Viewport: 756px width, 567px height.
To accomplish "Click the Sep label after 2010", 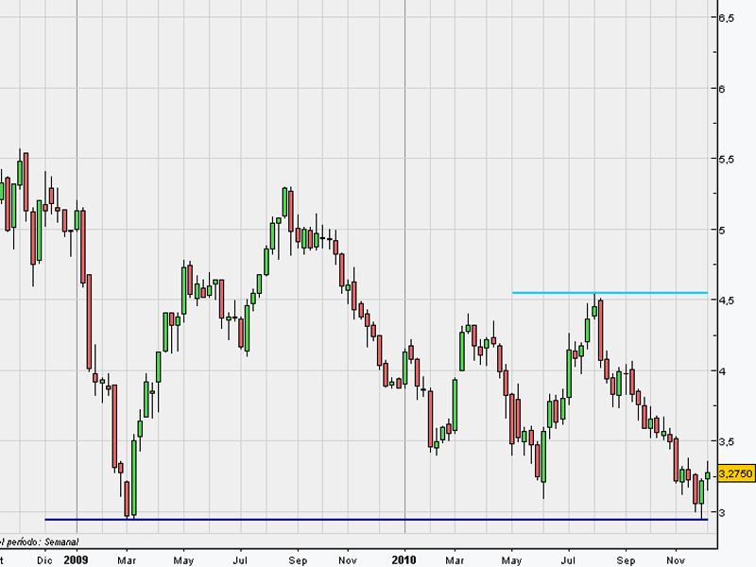I will click(626, 560).
